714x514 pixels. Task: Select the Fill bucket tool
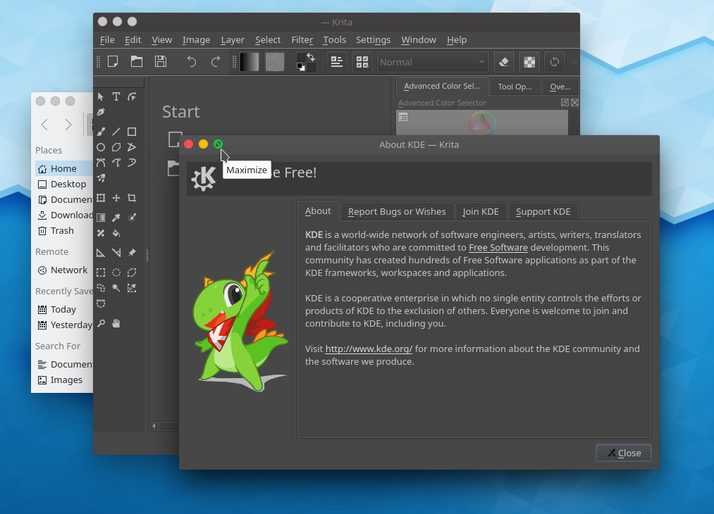[116, 233]
